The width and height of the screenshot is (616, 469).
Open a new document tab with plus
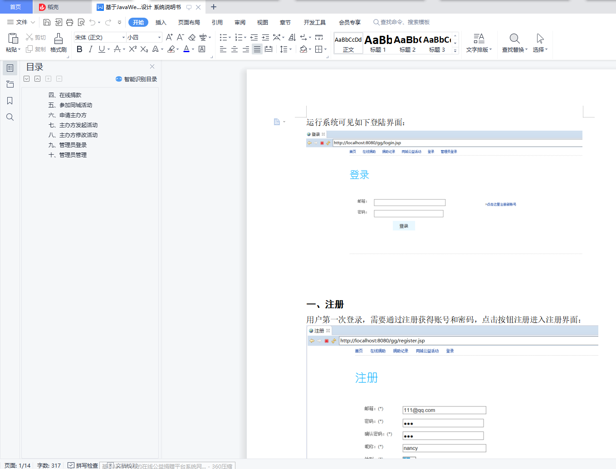pos(214,7)
